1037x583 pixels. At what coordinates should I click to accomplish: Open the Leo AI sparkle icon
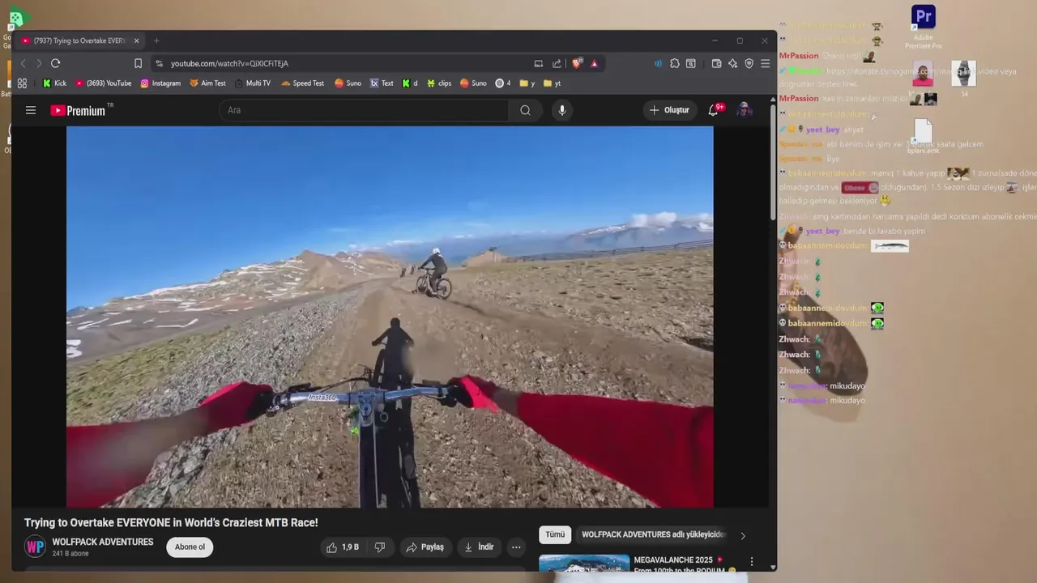tap(732, 63)
